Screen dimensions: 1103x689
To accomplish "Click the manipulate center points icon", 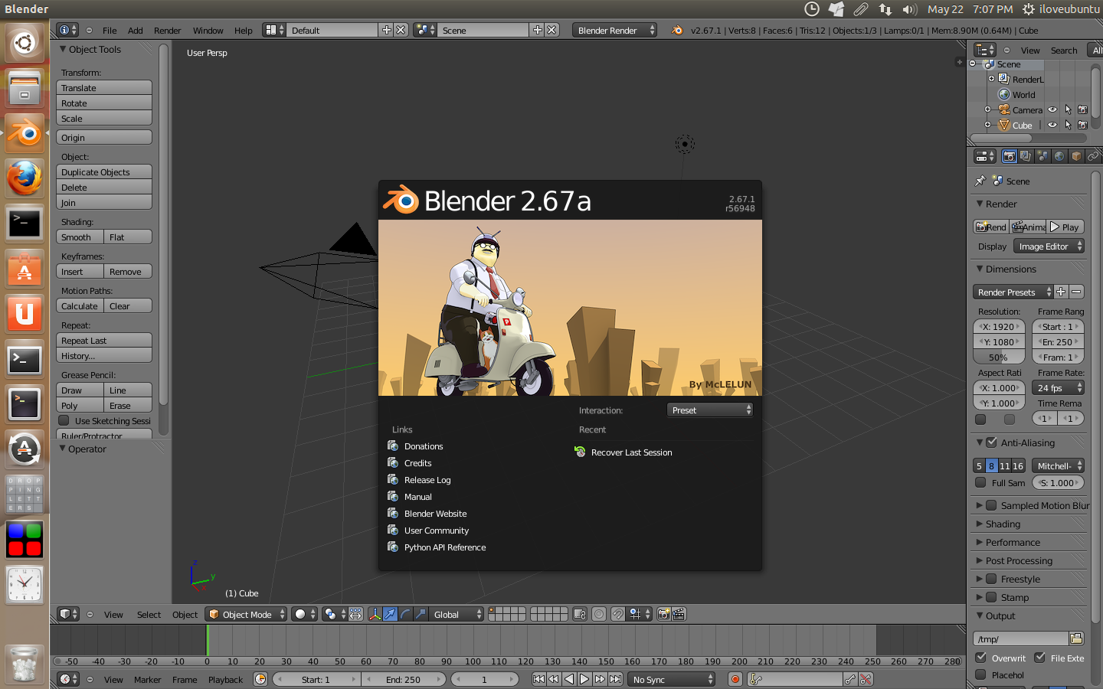I will (x=355, y=614).
